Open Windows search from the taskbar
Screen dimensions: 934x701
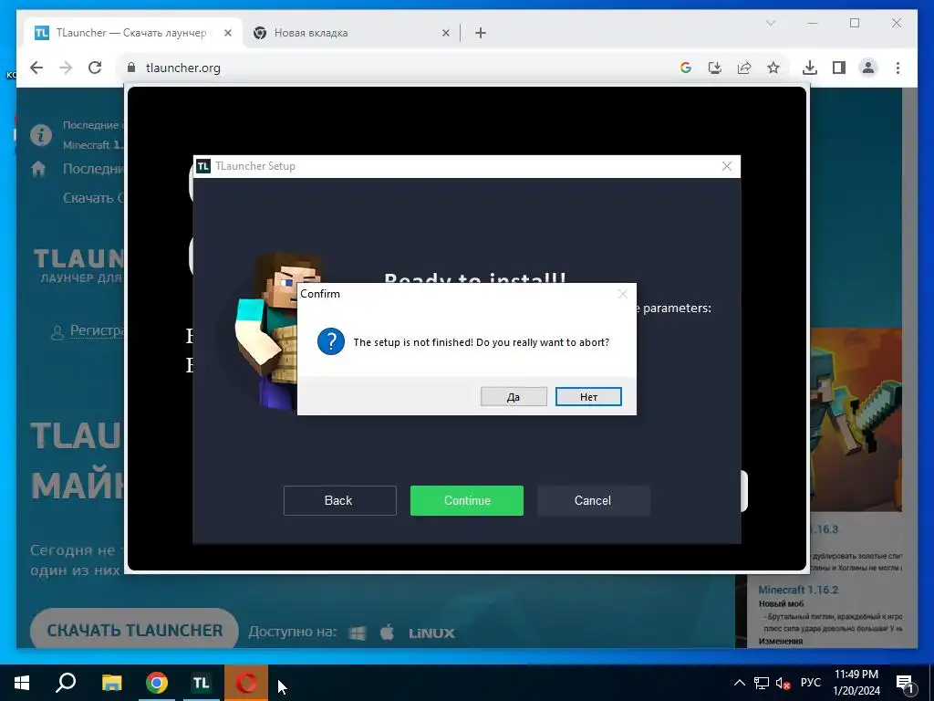(66, 683)
